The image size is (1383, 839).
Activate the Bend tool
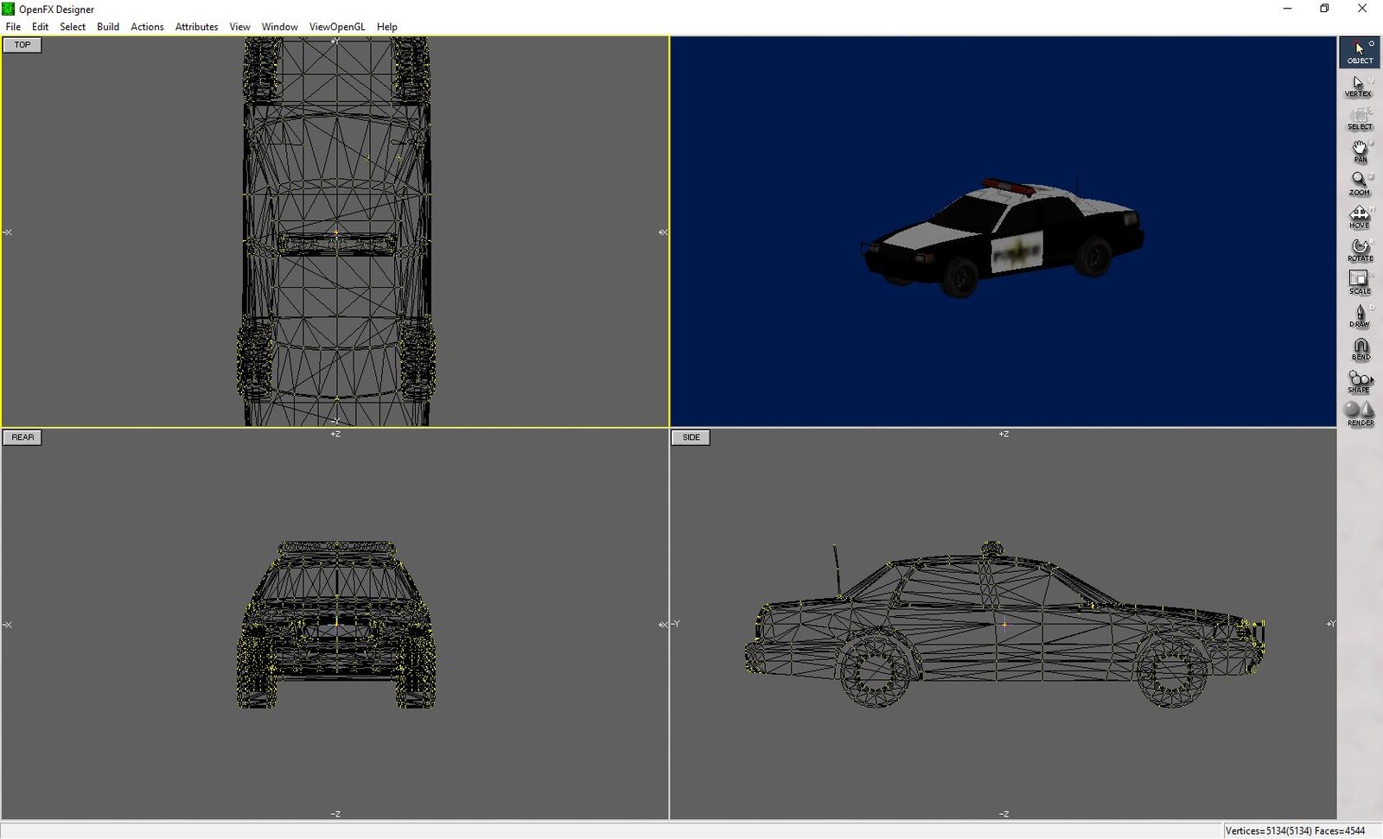pyautogui.click(x=1359, y=348)
